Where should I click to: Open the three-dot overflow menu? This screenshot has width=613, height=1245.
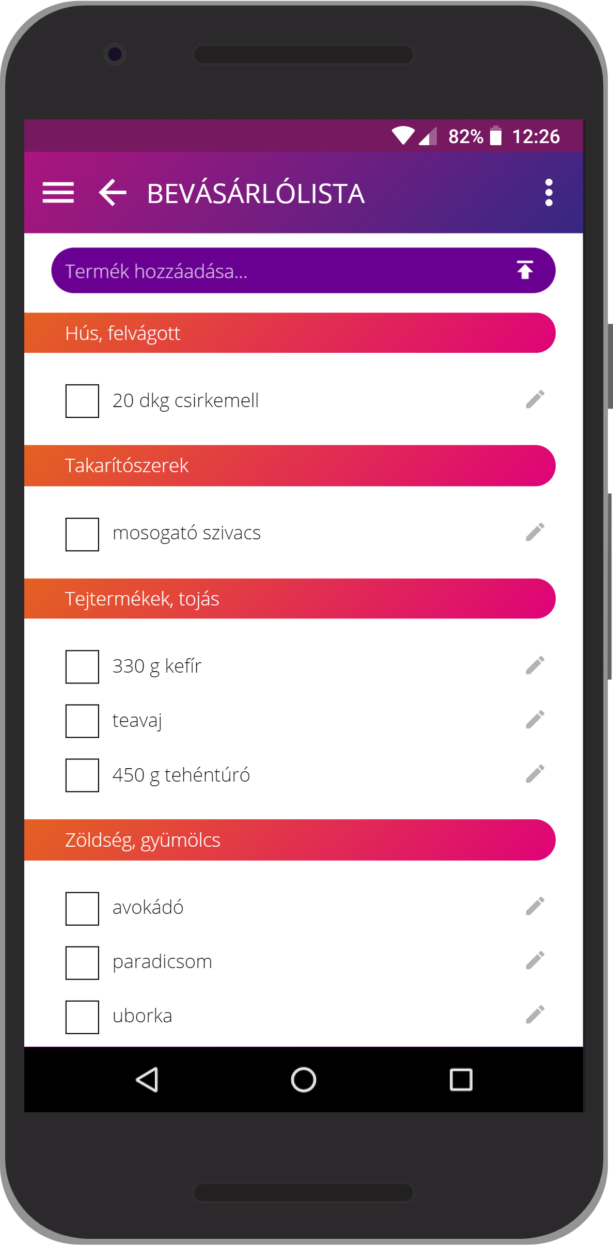(x=548, y=193)
